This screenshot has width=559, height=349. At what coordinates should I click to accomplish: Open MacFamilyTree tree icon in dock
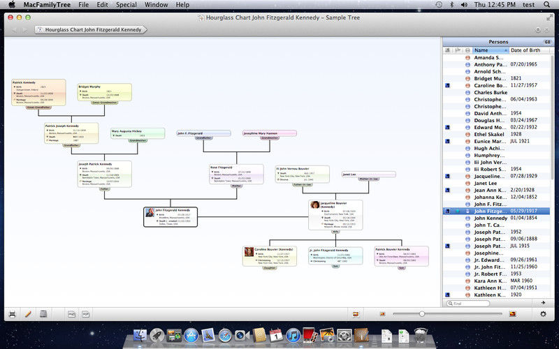(x=361, y=336)
